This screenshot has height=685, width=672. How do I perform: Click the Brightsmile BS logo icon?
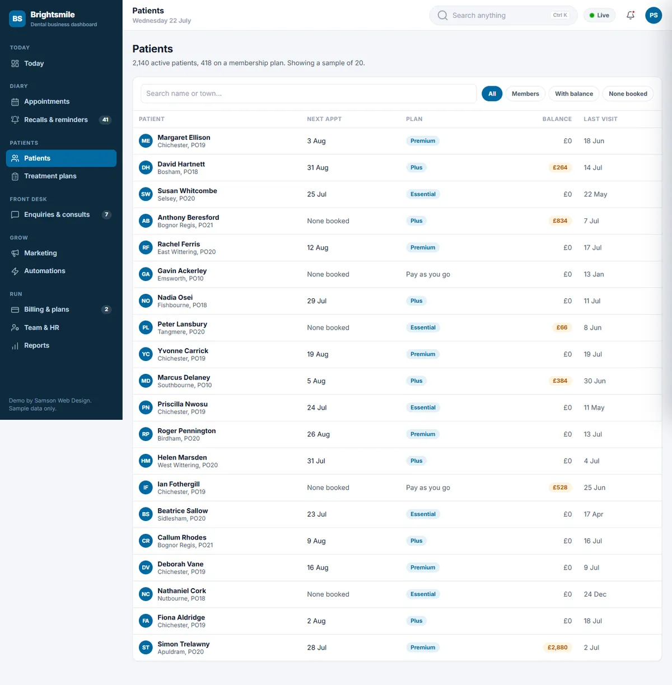[x=17, y=18]
